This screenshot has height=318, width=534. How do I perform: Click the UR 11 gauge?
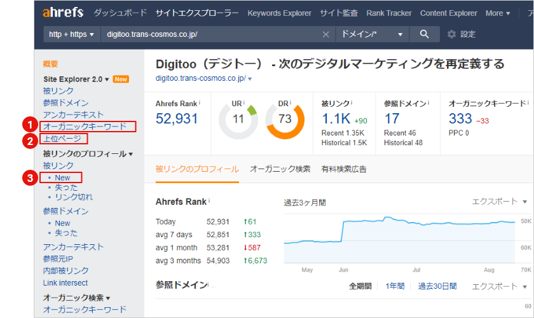tap(238, 120)
